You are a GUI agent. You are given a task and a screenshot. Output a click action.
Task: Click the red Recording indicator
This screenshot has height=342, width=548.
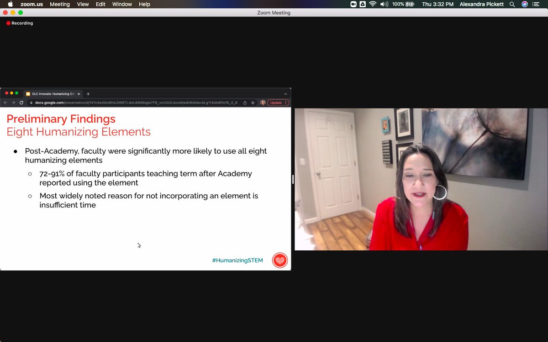[20, 23]
